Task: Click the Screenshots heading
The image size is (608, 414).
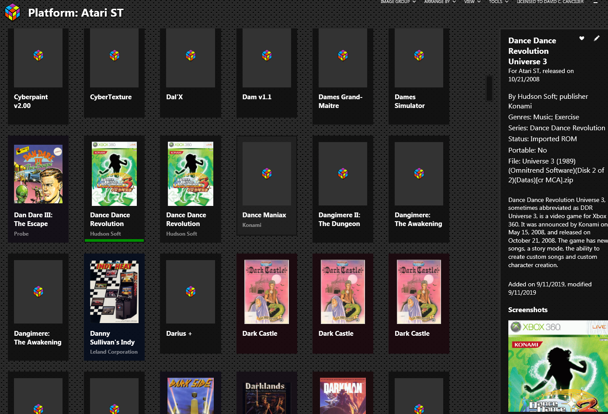Action: 528,310
